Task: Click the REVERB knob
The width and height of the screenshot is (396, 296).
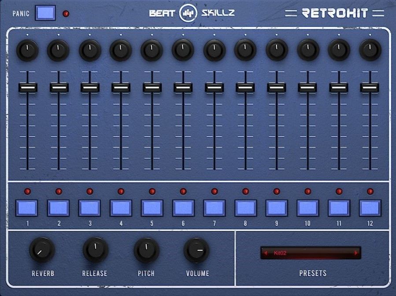Action: (x=42, y=250)
